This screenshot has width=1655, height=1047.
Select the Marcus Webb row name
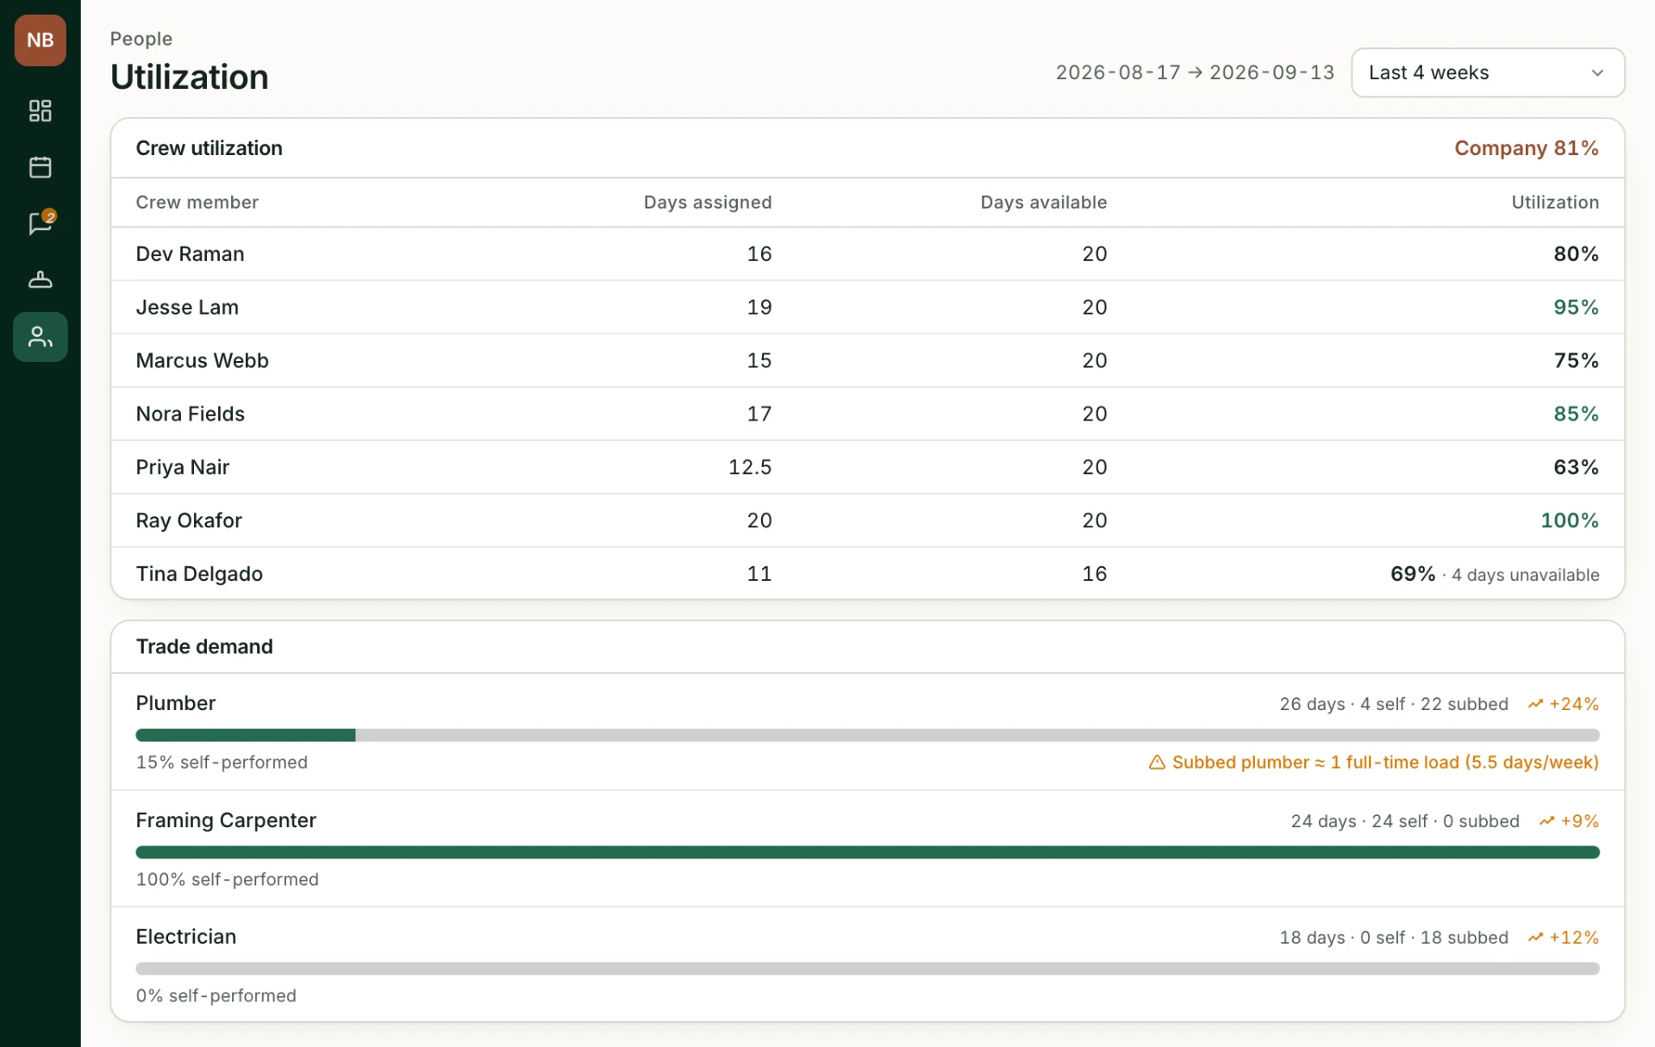pyautogui.click(x=203, y=361)
